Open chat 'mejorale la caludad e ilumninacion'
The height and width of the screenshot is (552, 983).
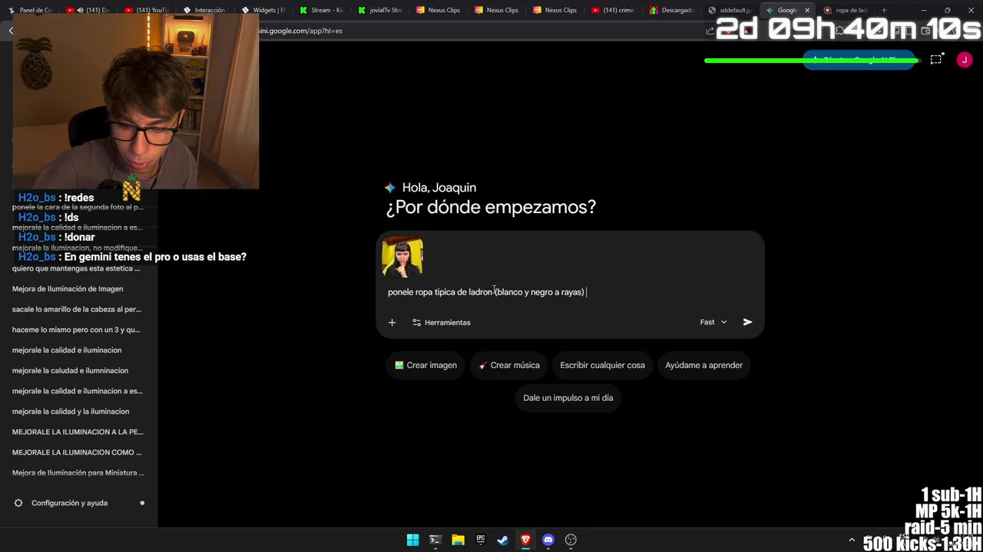(x=77, y=370)
